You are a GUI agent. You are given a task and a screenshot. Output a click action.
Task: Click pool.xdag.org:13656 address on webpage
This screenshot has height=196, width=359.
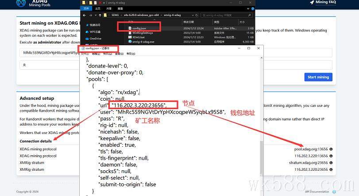click(x=311, y=149)
